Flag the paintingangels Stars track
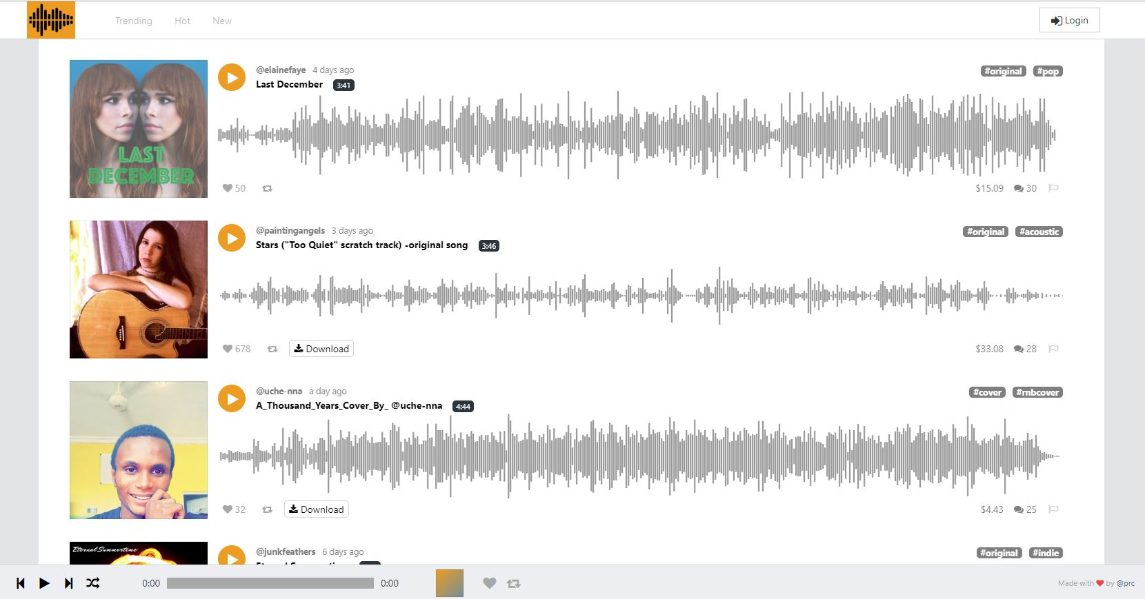 tap(1053, 349)
